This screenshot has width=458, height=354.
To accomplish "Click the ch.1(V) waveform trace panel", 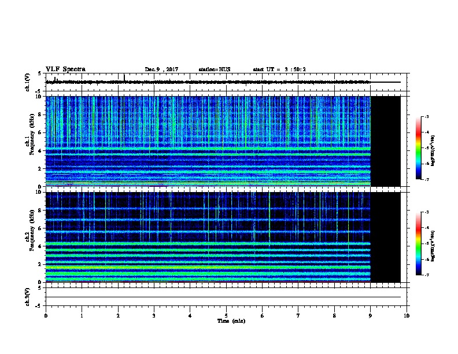I will tap(226, 82).
